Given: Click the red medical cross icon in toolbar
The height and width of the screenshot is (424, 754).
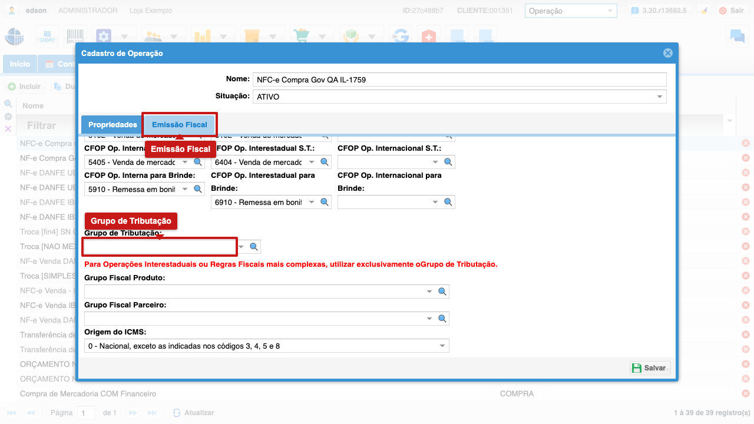Looking at the screenshot, I should click(429, 37).
